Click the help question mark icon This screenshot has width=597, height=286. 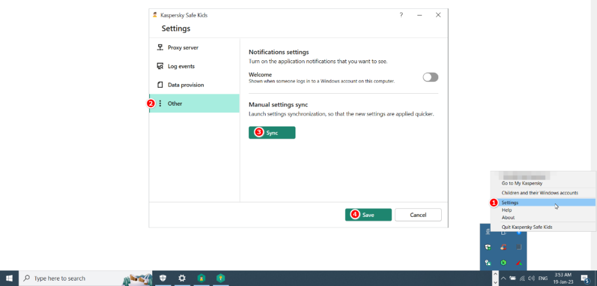pos(401,15)
